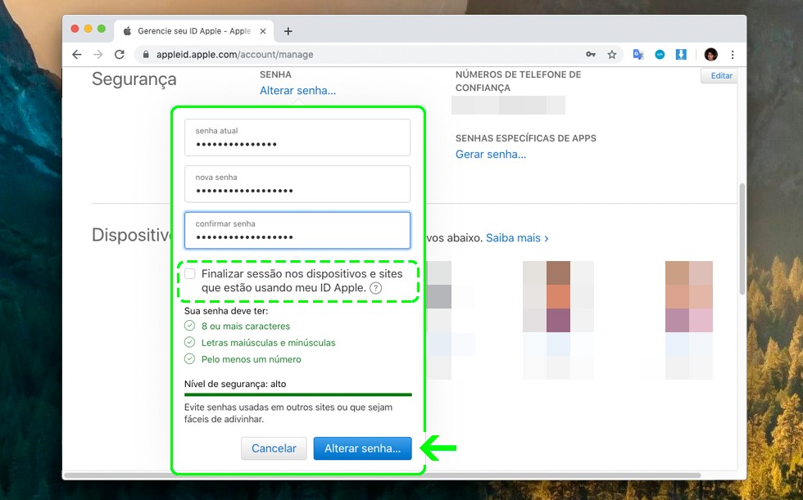Click the round blue extension icon
Viewport: 803px width, 500px height.
tap(660, 55)
